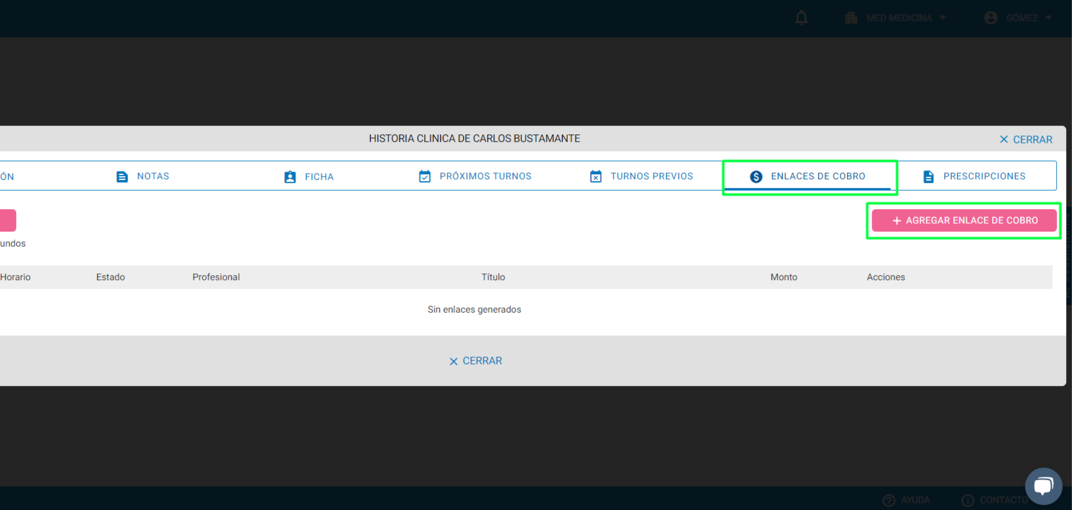This screenshot has width=1072, height=510.
Task: Open the chat support bubble
Action: (x=1043, y=486)
